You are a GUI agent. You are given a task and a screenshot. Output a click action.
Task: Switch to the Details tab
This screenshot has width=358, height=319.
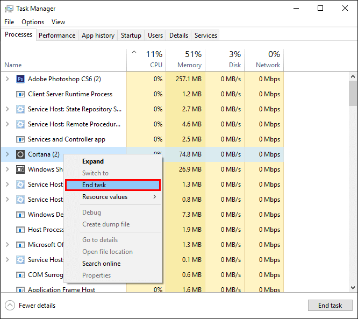[x=178, y=36]
